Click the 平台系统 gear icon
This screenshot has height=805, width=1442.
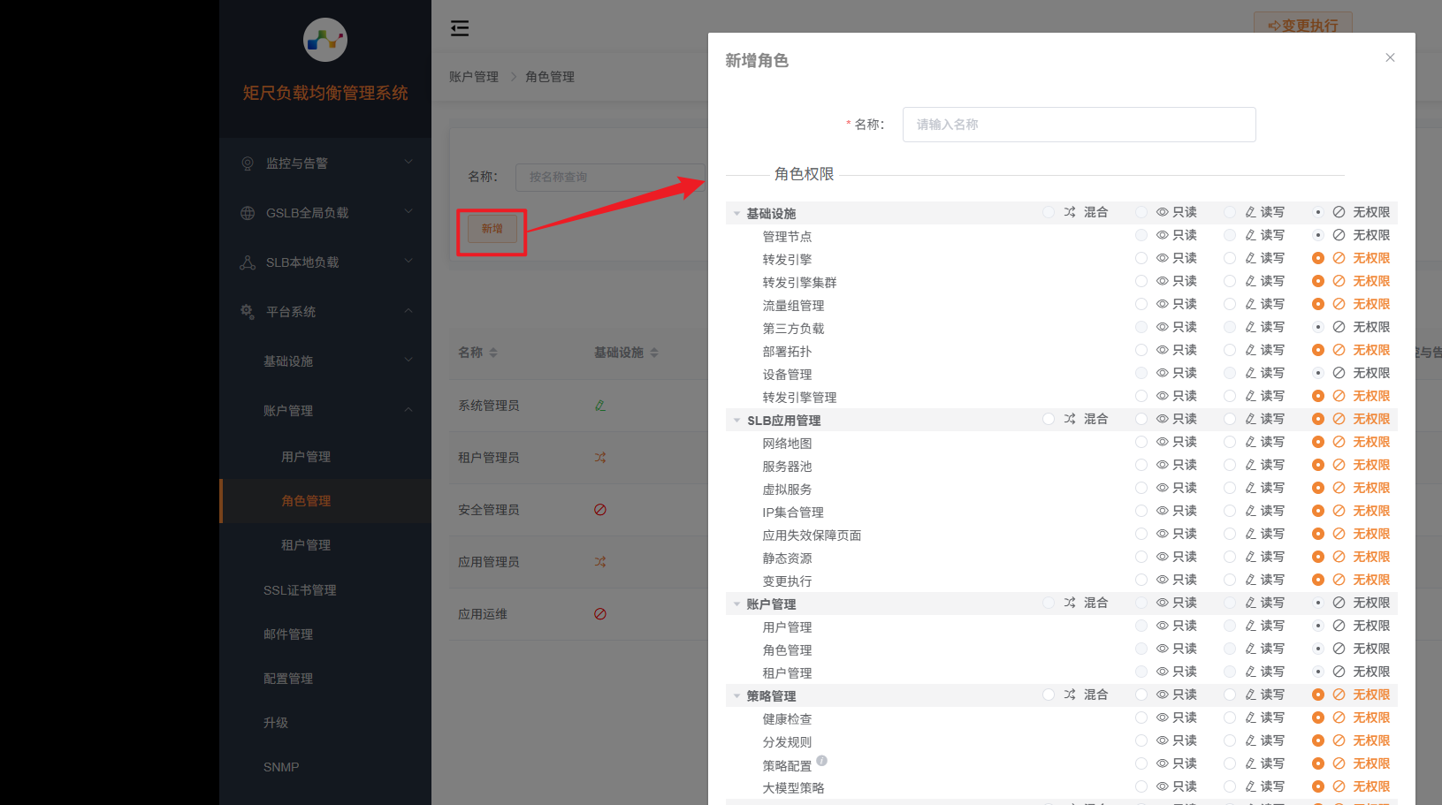(x=248, y=311)
